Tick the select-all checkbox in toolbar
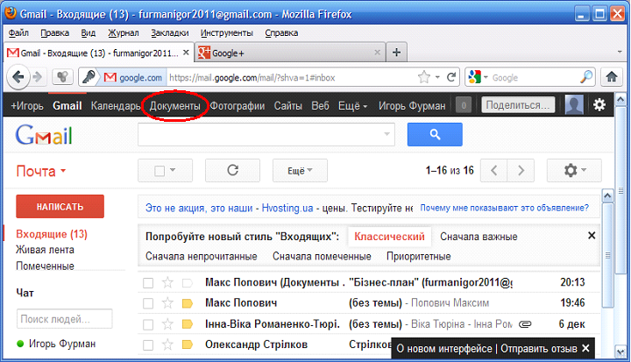 tap(160, 171)
